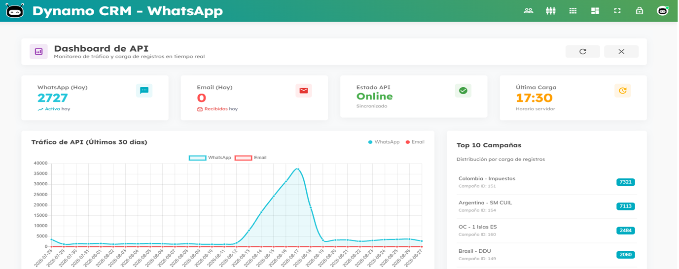The width and height of the screenshot is (679, 269).
Task: Click the Sincronizado status text
Action: [x=372, y=106]
